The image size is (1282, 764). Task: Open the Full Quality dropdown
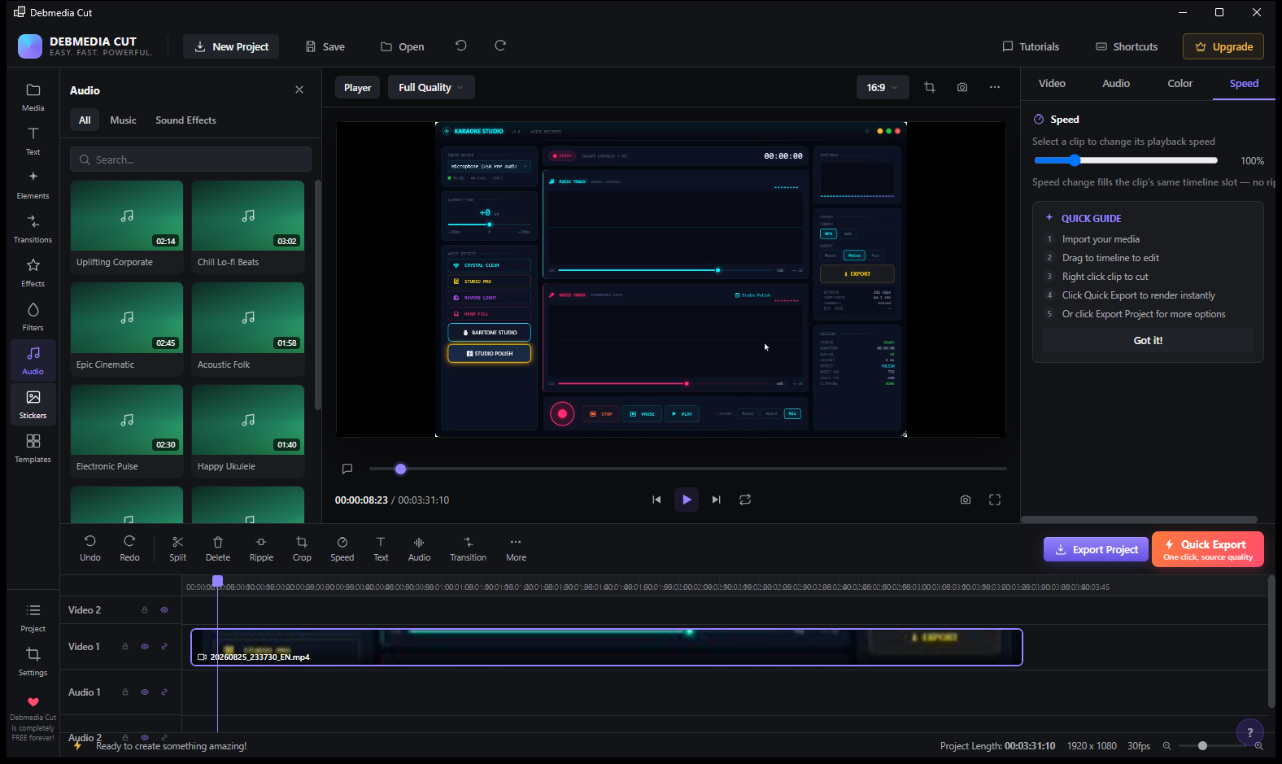431,88
